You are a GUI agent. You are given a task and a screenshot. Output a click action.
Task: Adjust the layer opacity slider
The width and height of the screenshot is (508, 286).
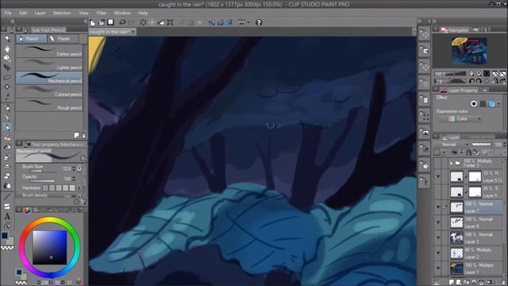[x=482, y=145]
